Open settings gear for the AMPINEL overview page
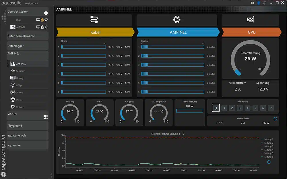This screenshot has width=287, height=179. [x=46, y=27]
